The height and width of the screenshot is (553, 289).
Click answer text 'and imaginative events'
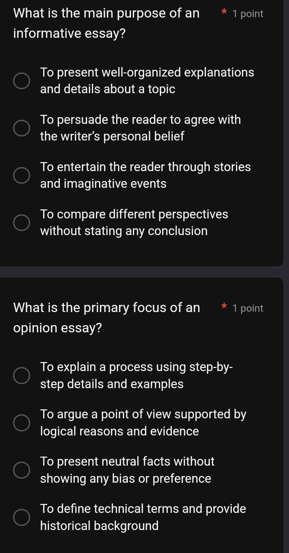[x=103, y=184]
